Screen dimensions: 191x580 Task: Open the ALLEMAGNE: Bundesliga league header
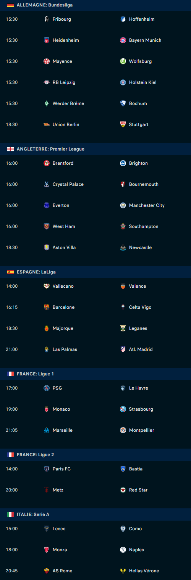(x=95, y=5)
